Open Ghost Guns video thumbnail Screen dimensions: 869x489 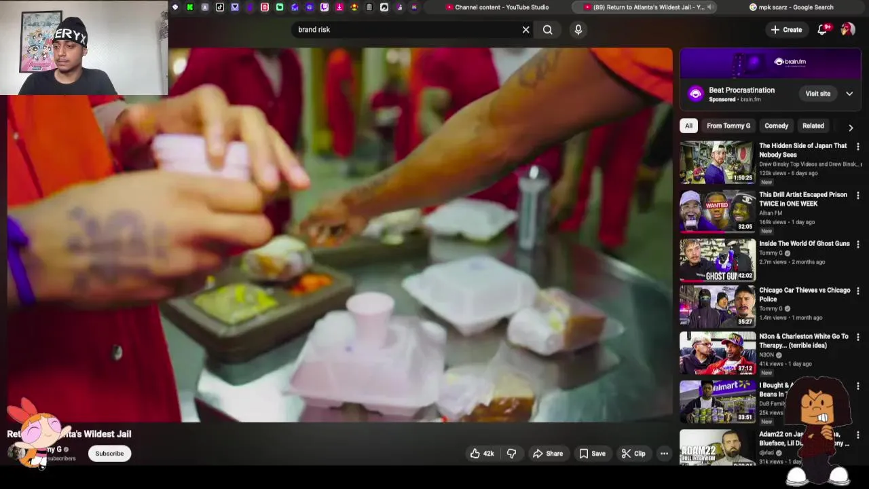(717, 260)
